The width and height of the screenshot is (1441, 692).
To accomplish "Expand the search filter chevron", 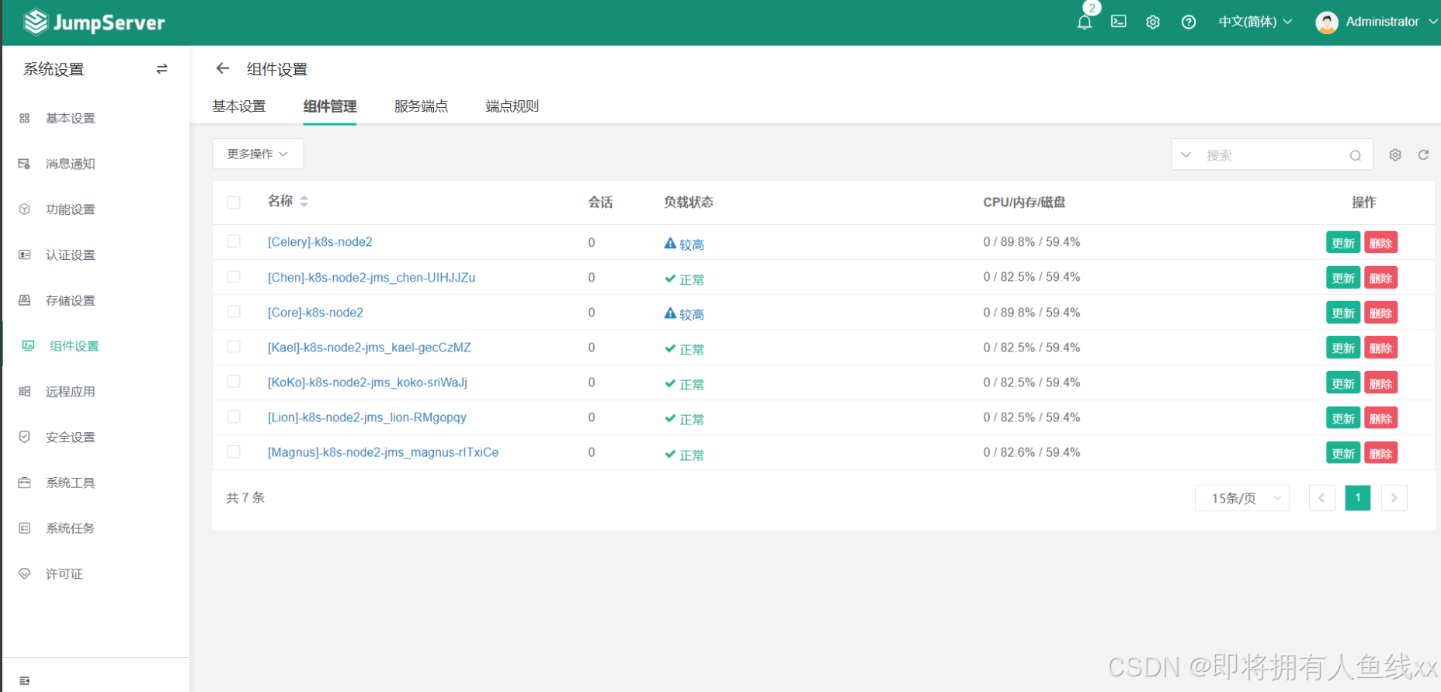I will tap(1186, 154).
